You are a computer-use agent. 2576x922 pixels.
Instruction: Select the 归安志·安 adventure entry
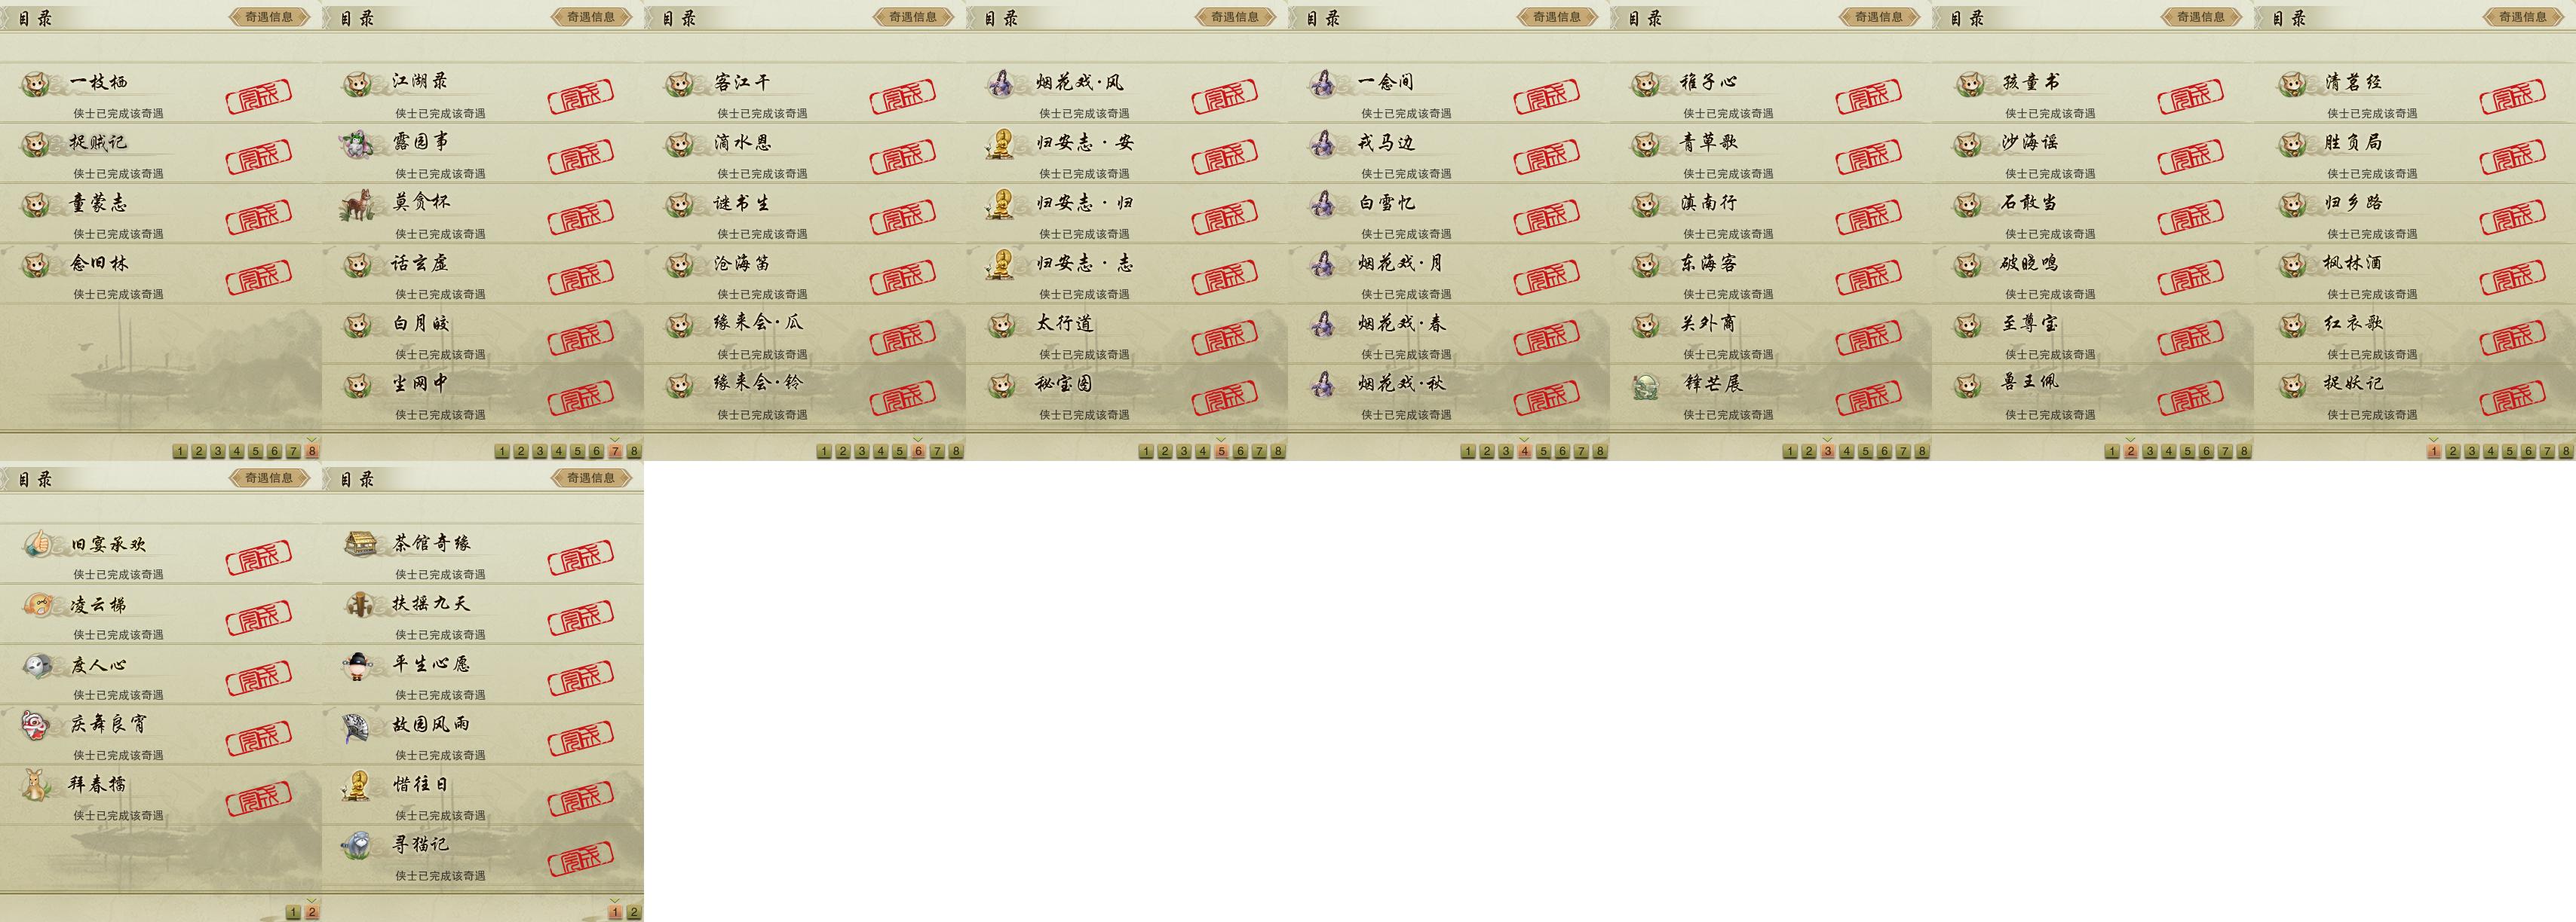[1127, 152]
